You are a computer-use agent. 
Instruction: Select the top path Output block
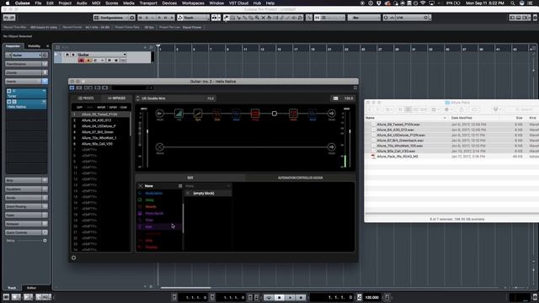point(331,114)
